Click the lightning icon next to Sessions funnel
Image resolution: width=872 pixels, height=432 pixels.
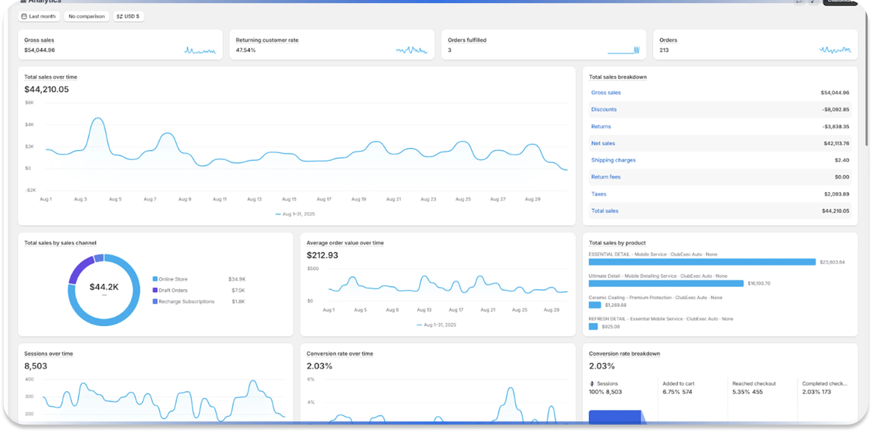[592, 383]
